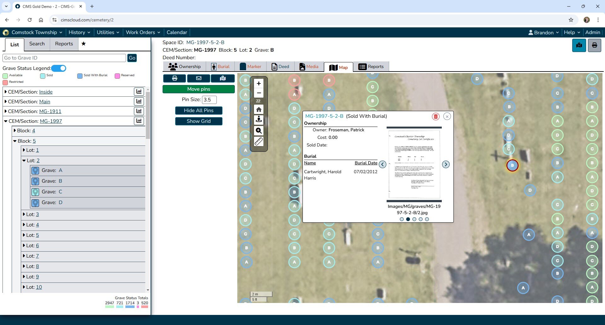Click Go button for Grave ID
This screenshot has width=605, height=325.
(132, 58)
